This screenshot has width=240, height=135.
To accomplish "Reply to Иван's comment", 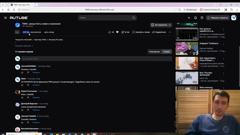I will [36, 85].
